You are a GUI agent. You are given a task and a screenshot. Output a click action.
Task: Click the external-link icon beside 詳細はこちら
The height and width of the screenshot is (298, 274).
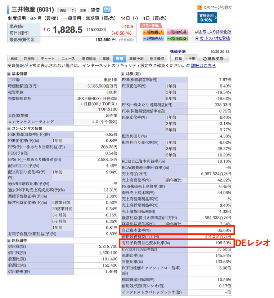pyautogui.click(x=188, y=66)
